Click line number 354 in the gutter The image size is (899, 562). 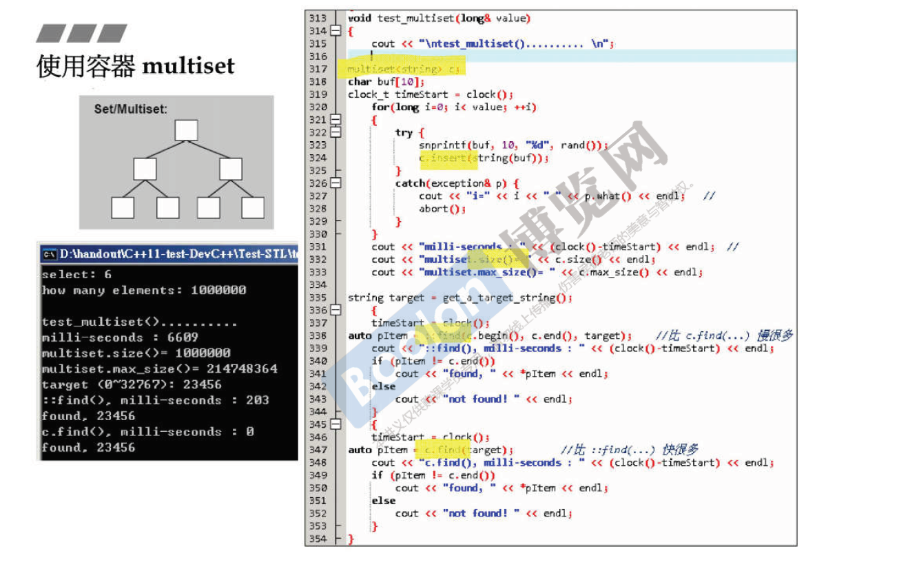(x=318, y=539)
